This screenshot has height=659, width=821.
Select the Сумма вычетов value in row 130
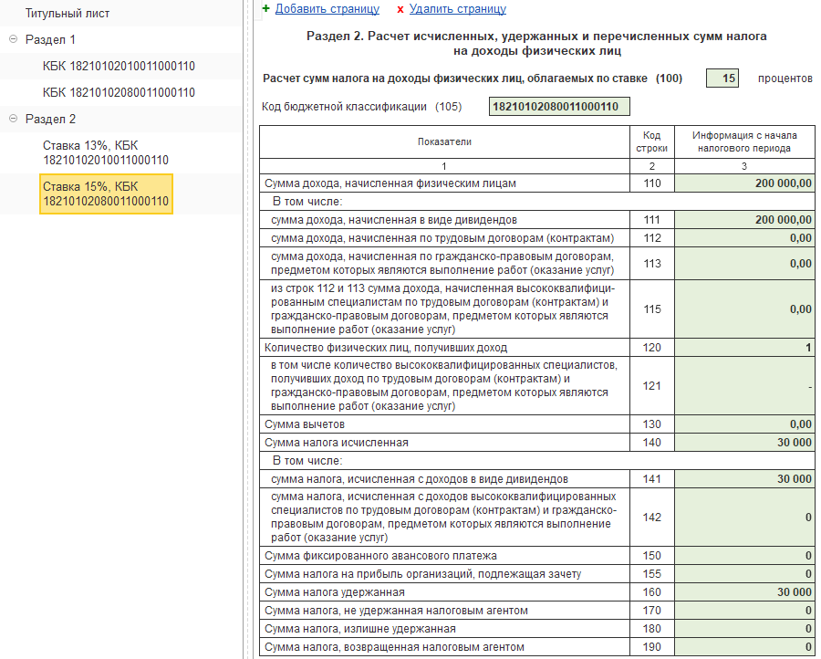tap(744, 424)
